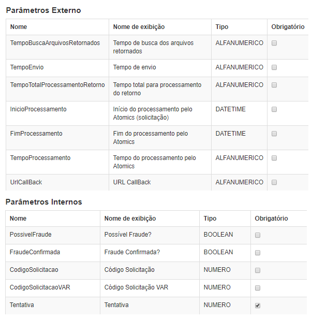Tick the FimProcessamento Obrigatório checkbox

click(x=274, y=134)
